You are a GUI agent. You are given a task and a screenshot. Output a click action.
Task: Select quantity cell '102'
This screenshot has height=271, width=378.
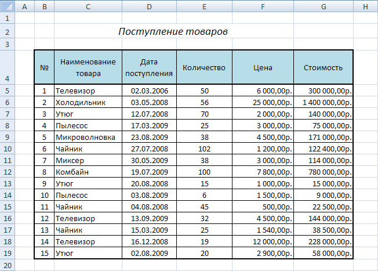tap(205, 149)
